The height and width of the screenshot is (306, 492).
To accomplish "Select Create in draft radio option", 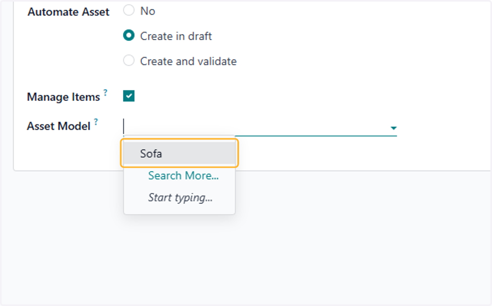I will point(129,36).
